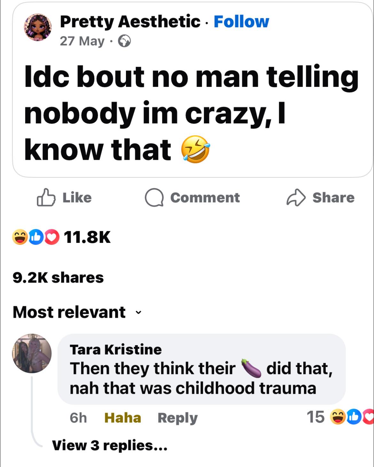Open the globe public audience icon
Screen dimensions: 374x467
click(x=124, y=41)
